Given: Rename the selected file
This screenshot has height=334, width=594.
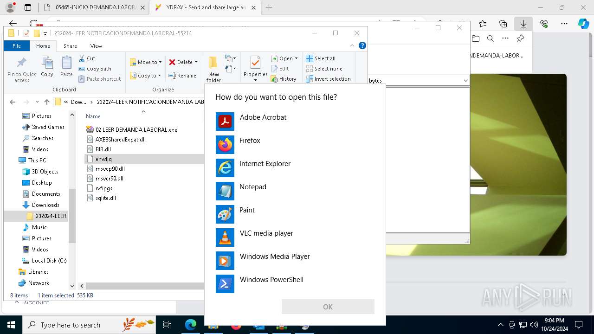Looking at the screenshot, I should (182, 76).
